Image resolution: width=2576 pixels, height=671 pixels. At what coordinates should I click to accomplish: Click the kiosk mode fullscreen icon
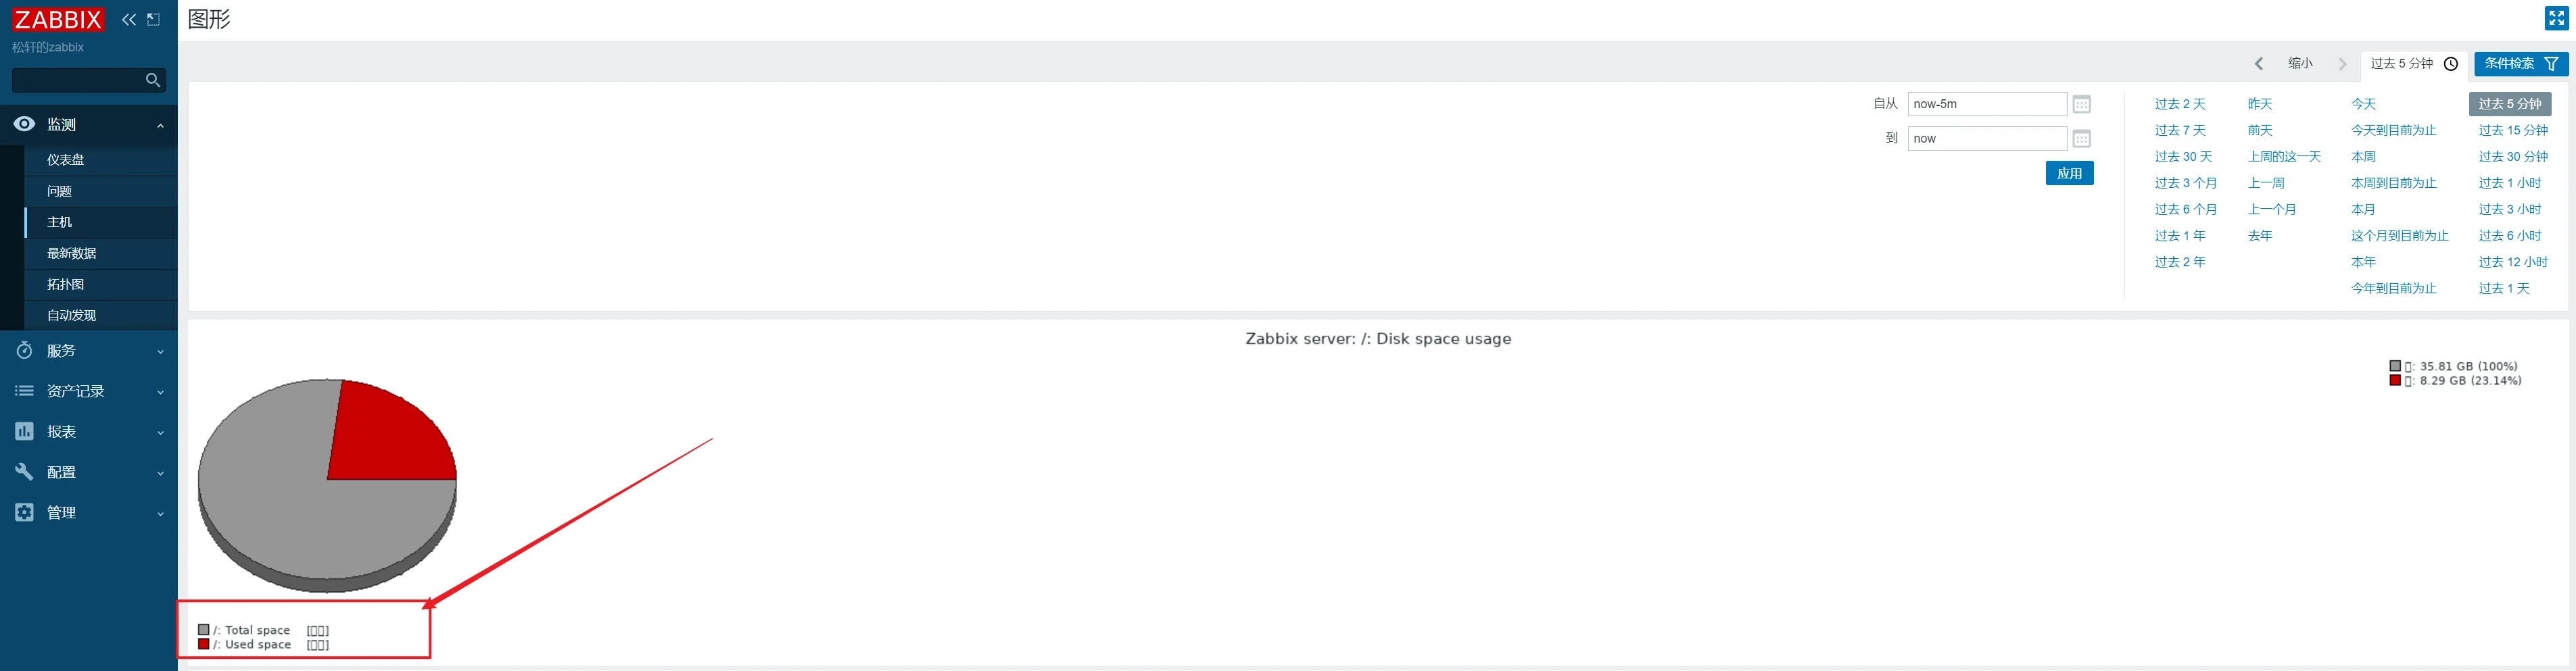2556,18
